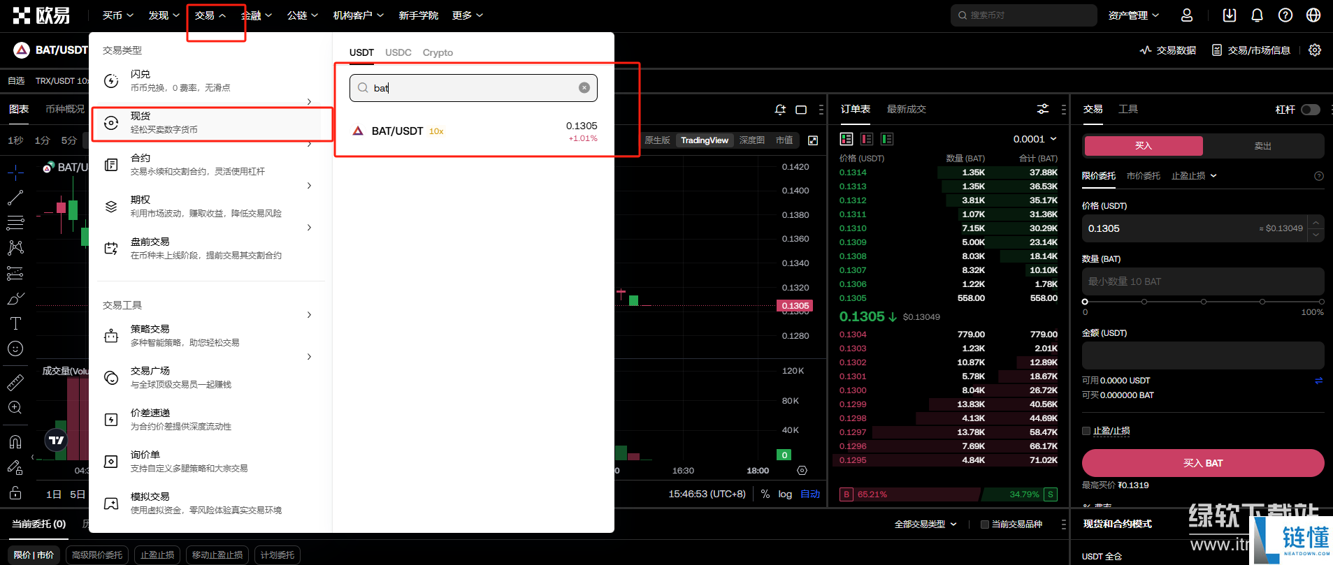Switch to 最新成交 tab
The height and width of the screenshot is (565, 1333).
point(907,109)
